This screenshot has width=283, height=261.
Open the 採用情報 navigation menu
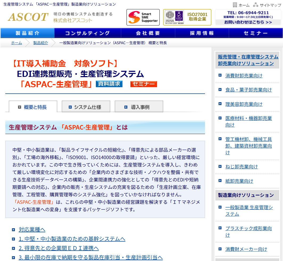[202, 33]
